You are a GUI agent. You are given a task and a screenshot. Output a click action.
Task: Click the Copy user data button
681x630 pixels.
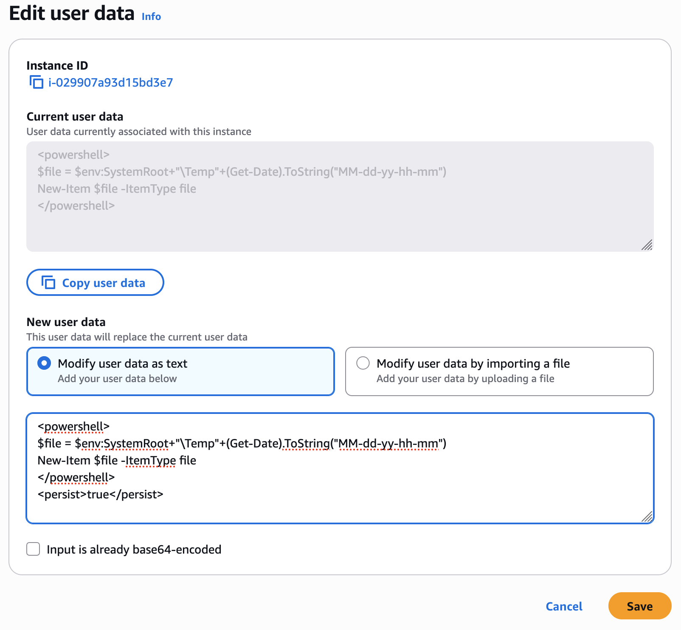95,282
